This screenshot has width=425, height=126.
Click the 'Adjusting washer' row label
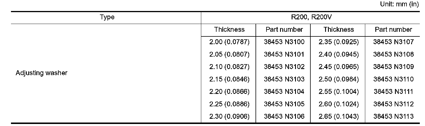41,73
